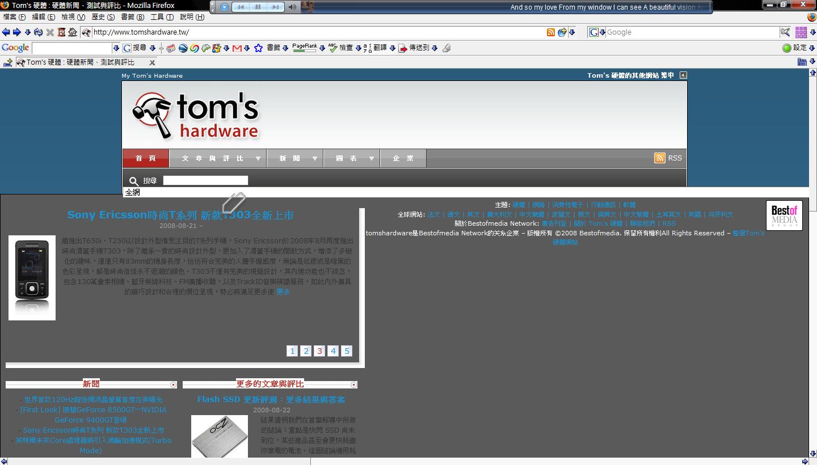Select the Tom's 硬體 browser tab
This screenshot has width=817, height=465.
85,62
